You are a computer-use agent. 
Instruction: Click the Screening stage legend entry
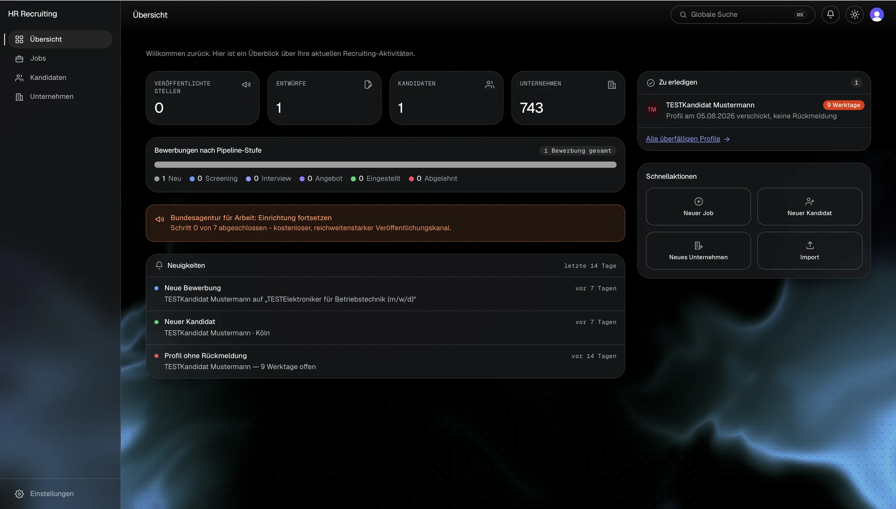(x=213, y=179)
